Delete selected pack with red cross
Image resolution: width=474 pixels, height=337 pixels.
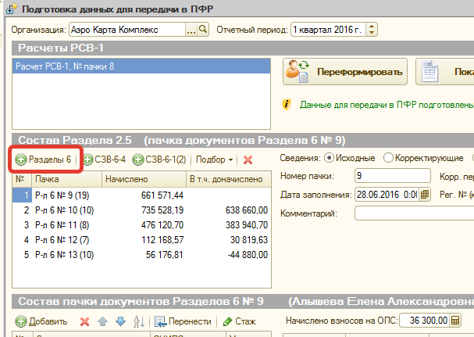tap(248, 160)
